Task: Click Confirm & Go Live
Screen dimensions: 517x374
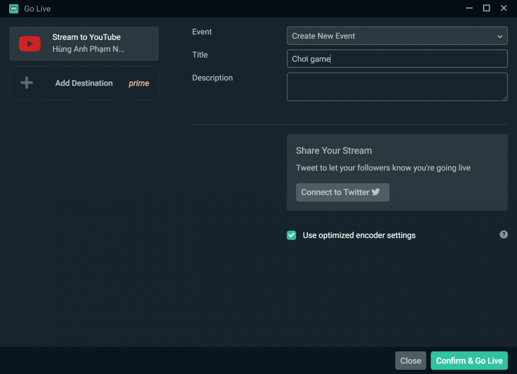Action: (469, 360)
